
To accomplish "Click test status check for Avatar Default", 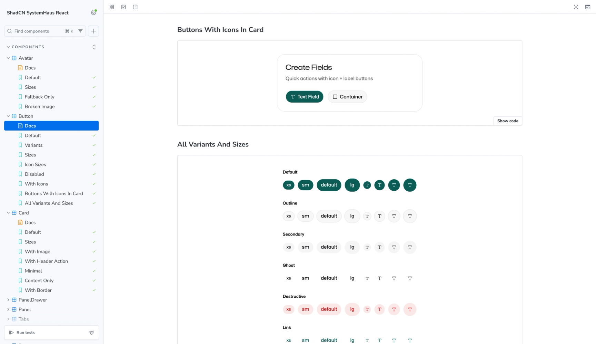I will [94, 77].
